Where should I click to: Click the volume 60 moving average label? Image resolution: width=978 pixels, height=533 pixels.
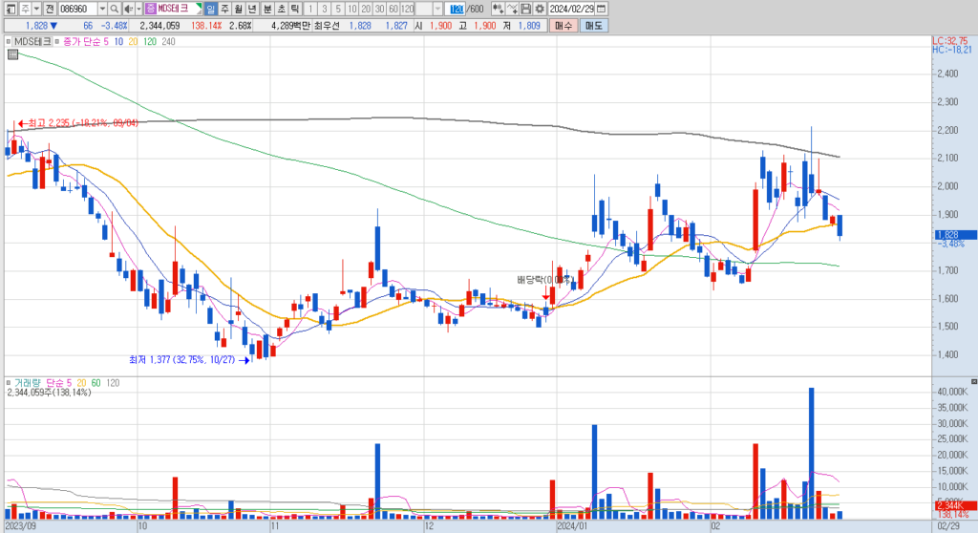[x=96, y=383]
